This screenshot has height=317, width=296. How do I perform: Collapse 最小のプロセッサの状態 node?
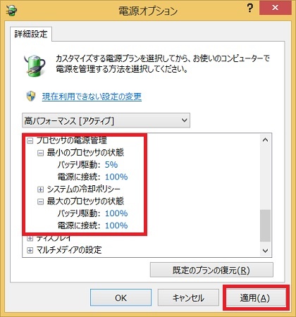40,153
